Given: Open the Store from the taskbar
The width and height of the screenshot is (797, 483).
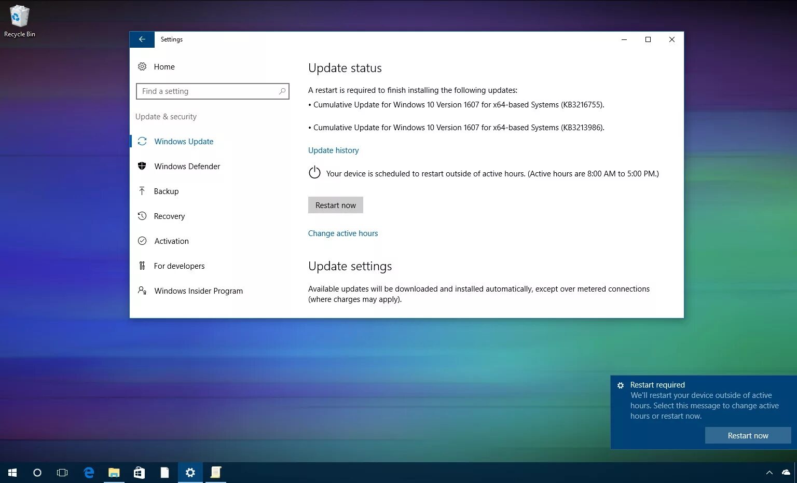Looking at the screenshot, I should (x=139, y=473).
